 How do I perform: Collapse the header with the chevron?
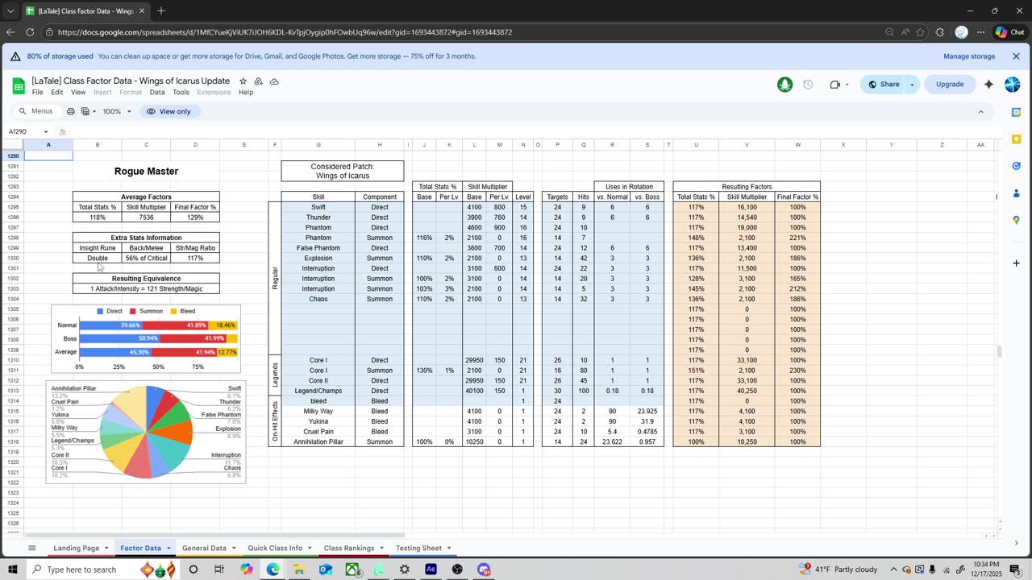980,111
